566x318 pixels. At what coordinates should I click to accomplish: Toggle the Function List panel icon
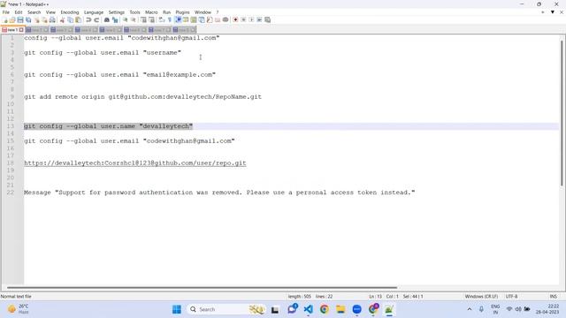[210, 19]
